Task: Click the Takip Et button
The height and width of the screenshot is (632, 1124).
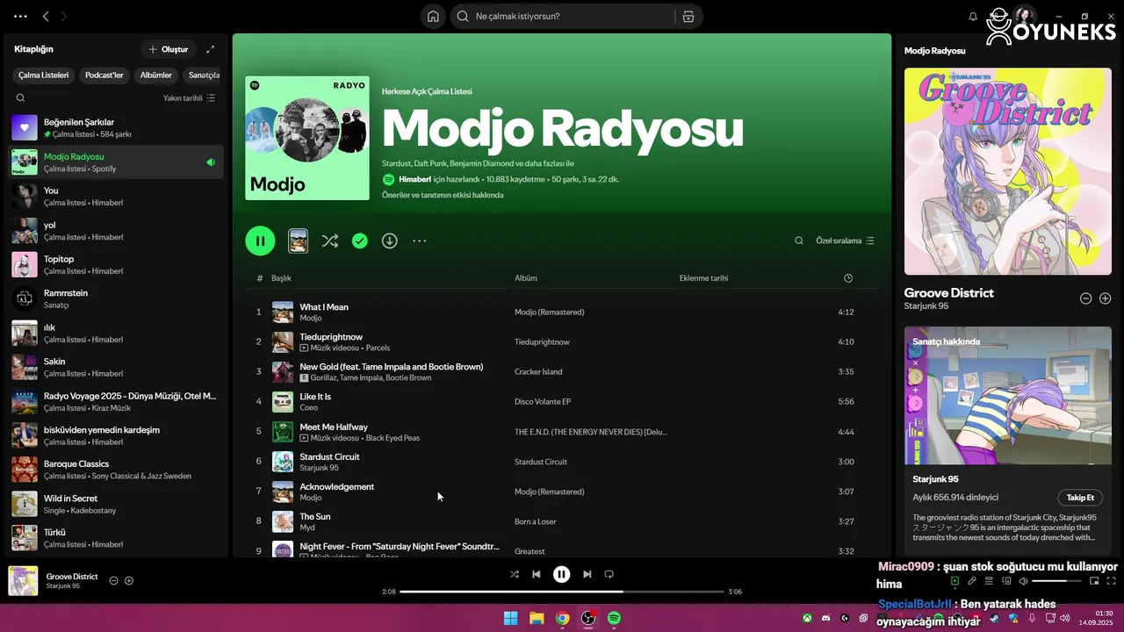Action: point(1080,498)
